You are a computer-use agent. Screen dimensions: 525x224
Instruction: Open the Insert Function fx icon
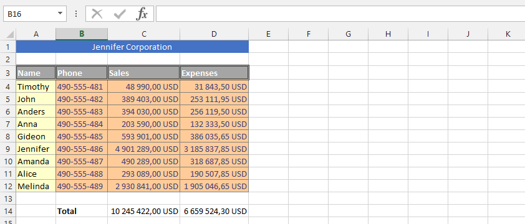[x=142, y=14]
